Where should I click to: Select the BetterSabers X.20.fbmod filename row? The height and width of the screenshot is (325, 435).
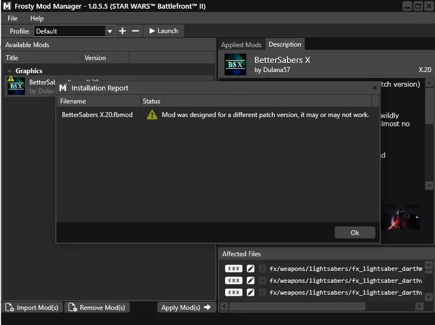click(97, 115)
